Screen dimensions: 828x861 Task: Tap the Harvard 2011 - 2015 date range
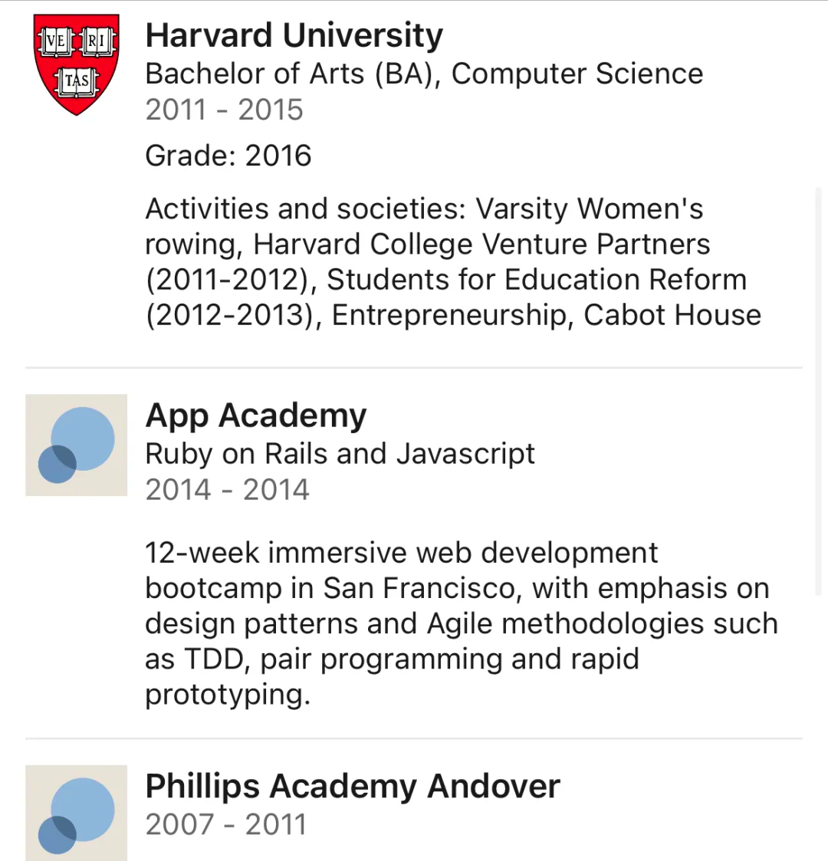point(224,110)
